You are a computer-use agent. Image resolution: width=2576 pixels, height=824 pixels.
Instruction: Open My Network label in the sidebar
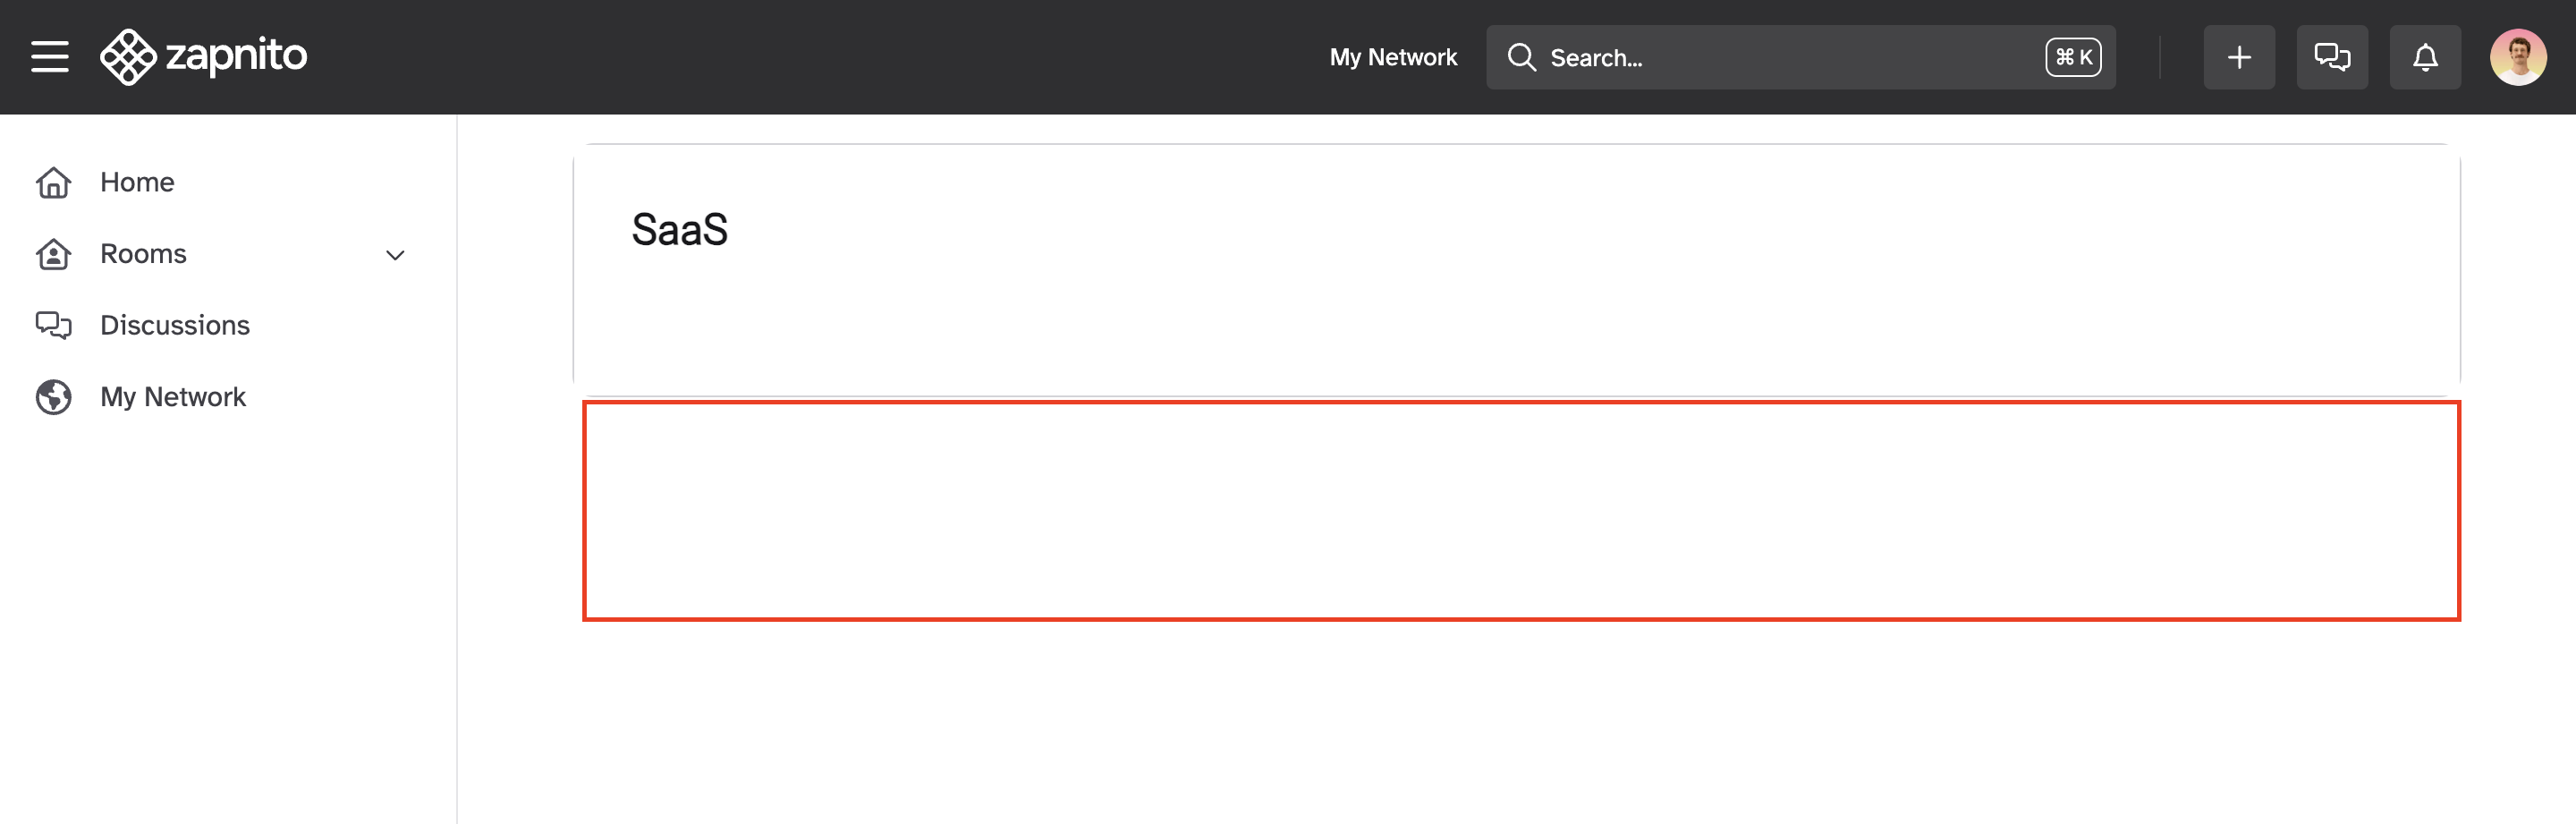(x=173, y=397)
